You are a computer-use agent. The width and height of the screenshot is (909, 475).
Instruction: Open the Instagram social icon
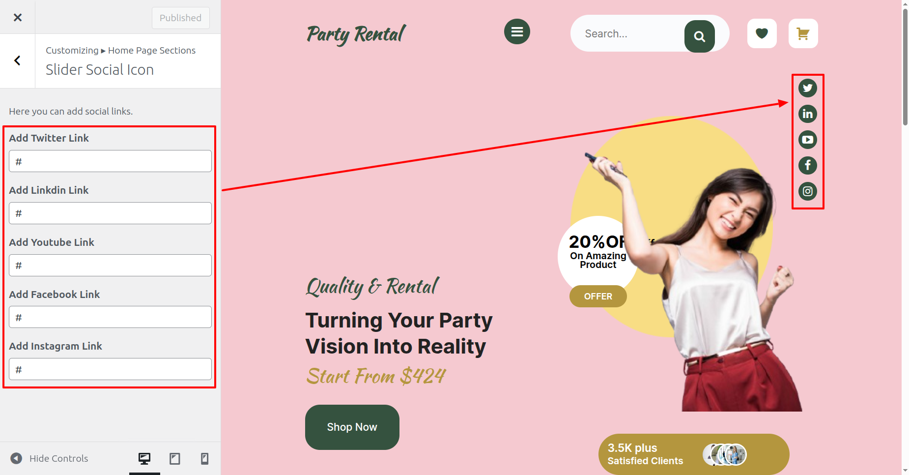pyautogui.click(x=807, y=191)
